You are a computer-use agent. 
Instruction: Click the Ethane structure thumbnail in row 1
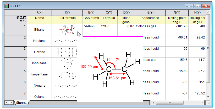click(x=67, y=30)
